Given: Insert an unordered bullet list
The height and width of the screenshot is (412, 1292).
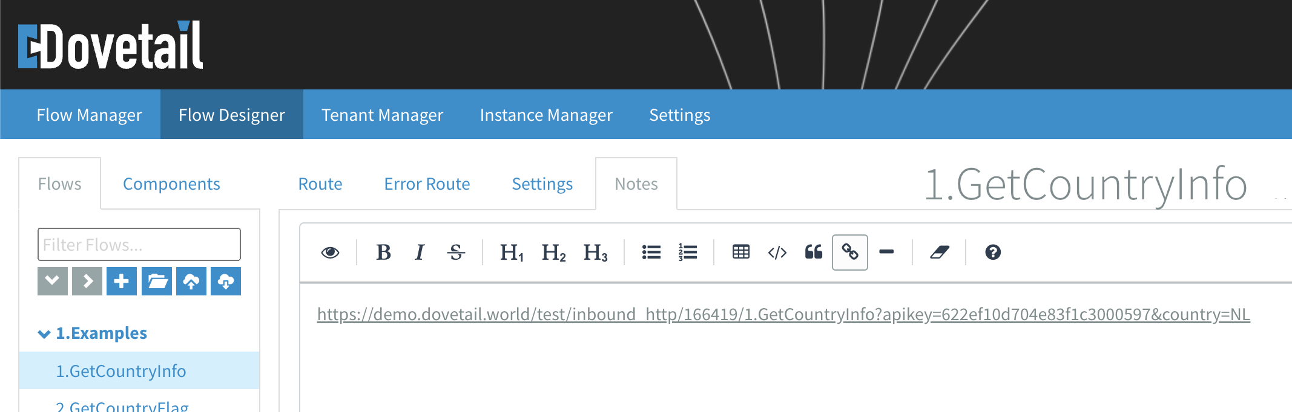Looking at the screenshot, I should [x=651, y=253].
